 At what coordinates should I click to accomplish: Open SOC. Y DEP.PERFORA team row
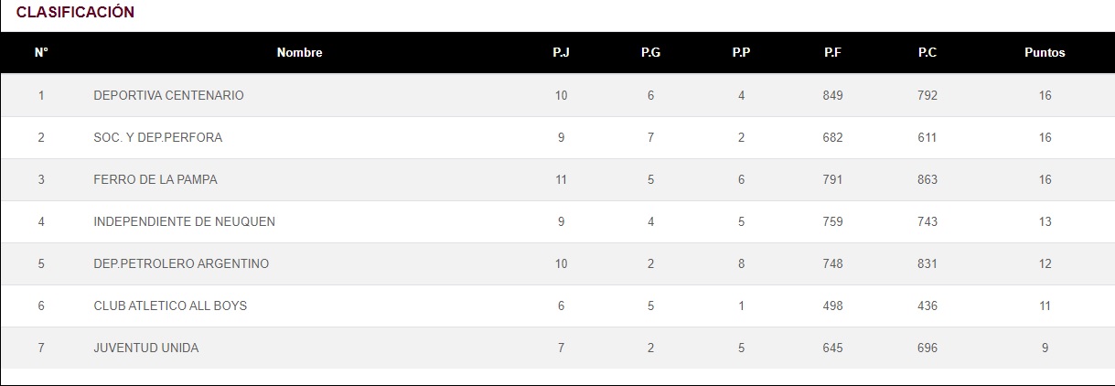point(157,137)
